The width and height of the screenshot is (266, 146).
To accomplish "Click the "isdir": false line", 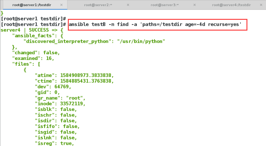I will point(56,121).
